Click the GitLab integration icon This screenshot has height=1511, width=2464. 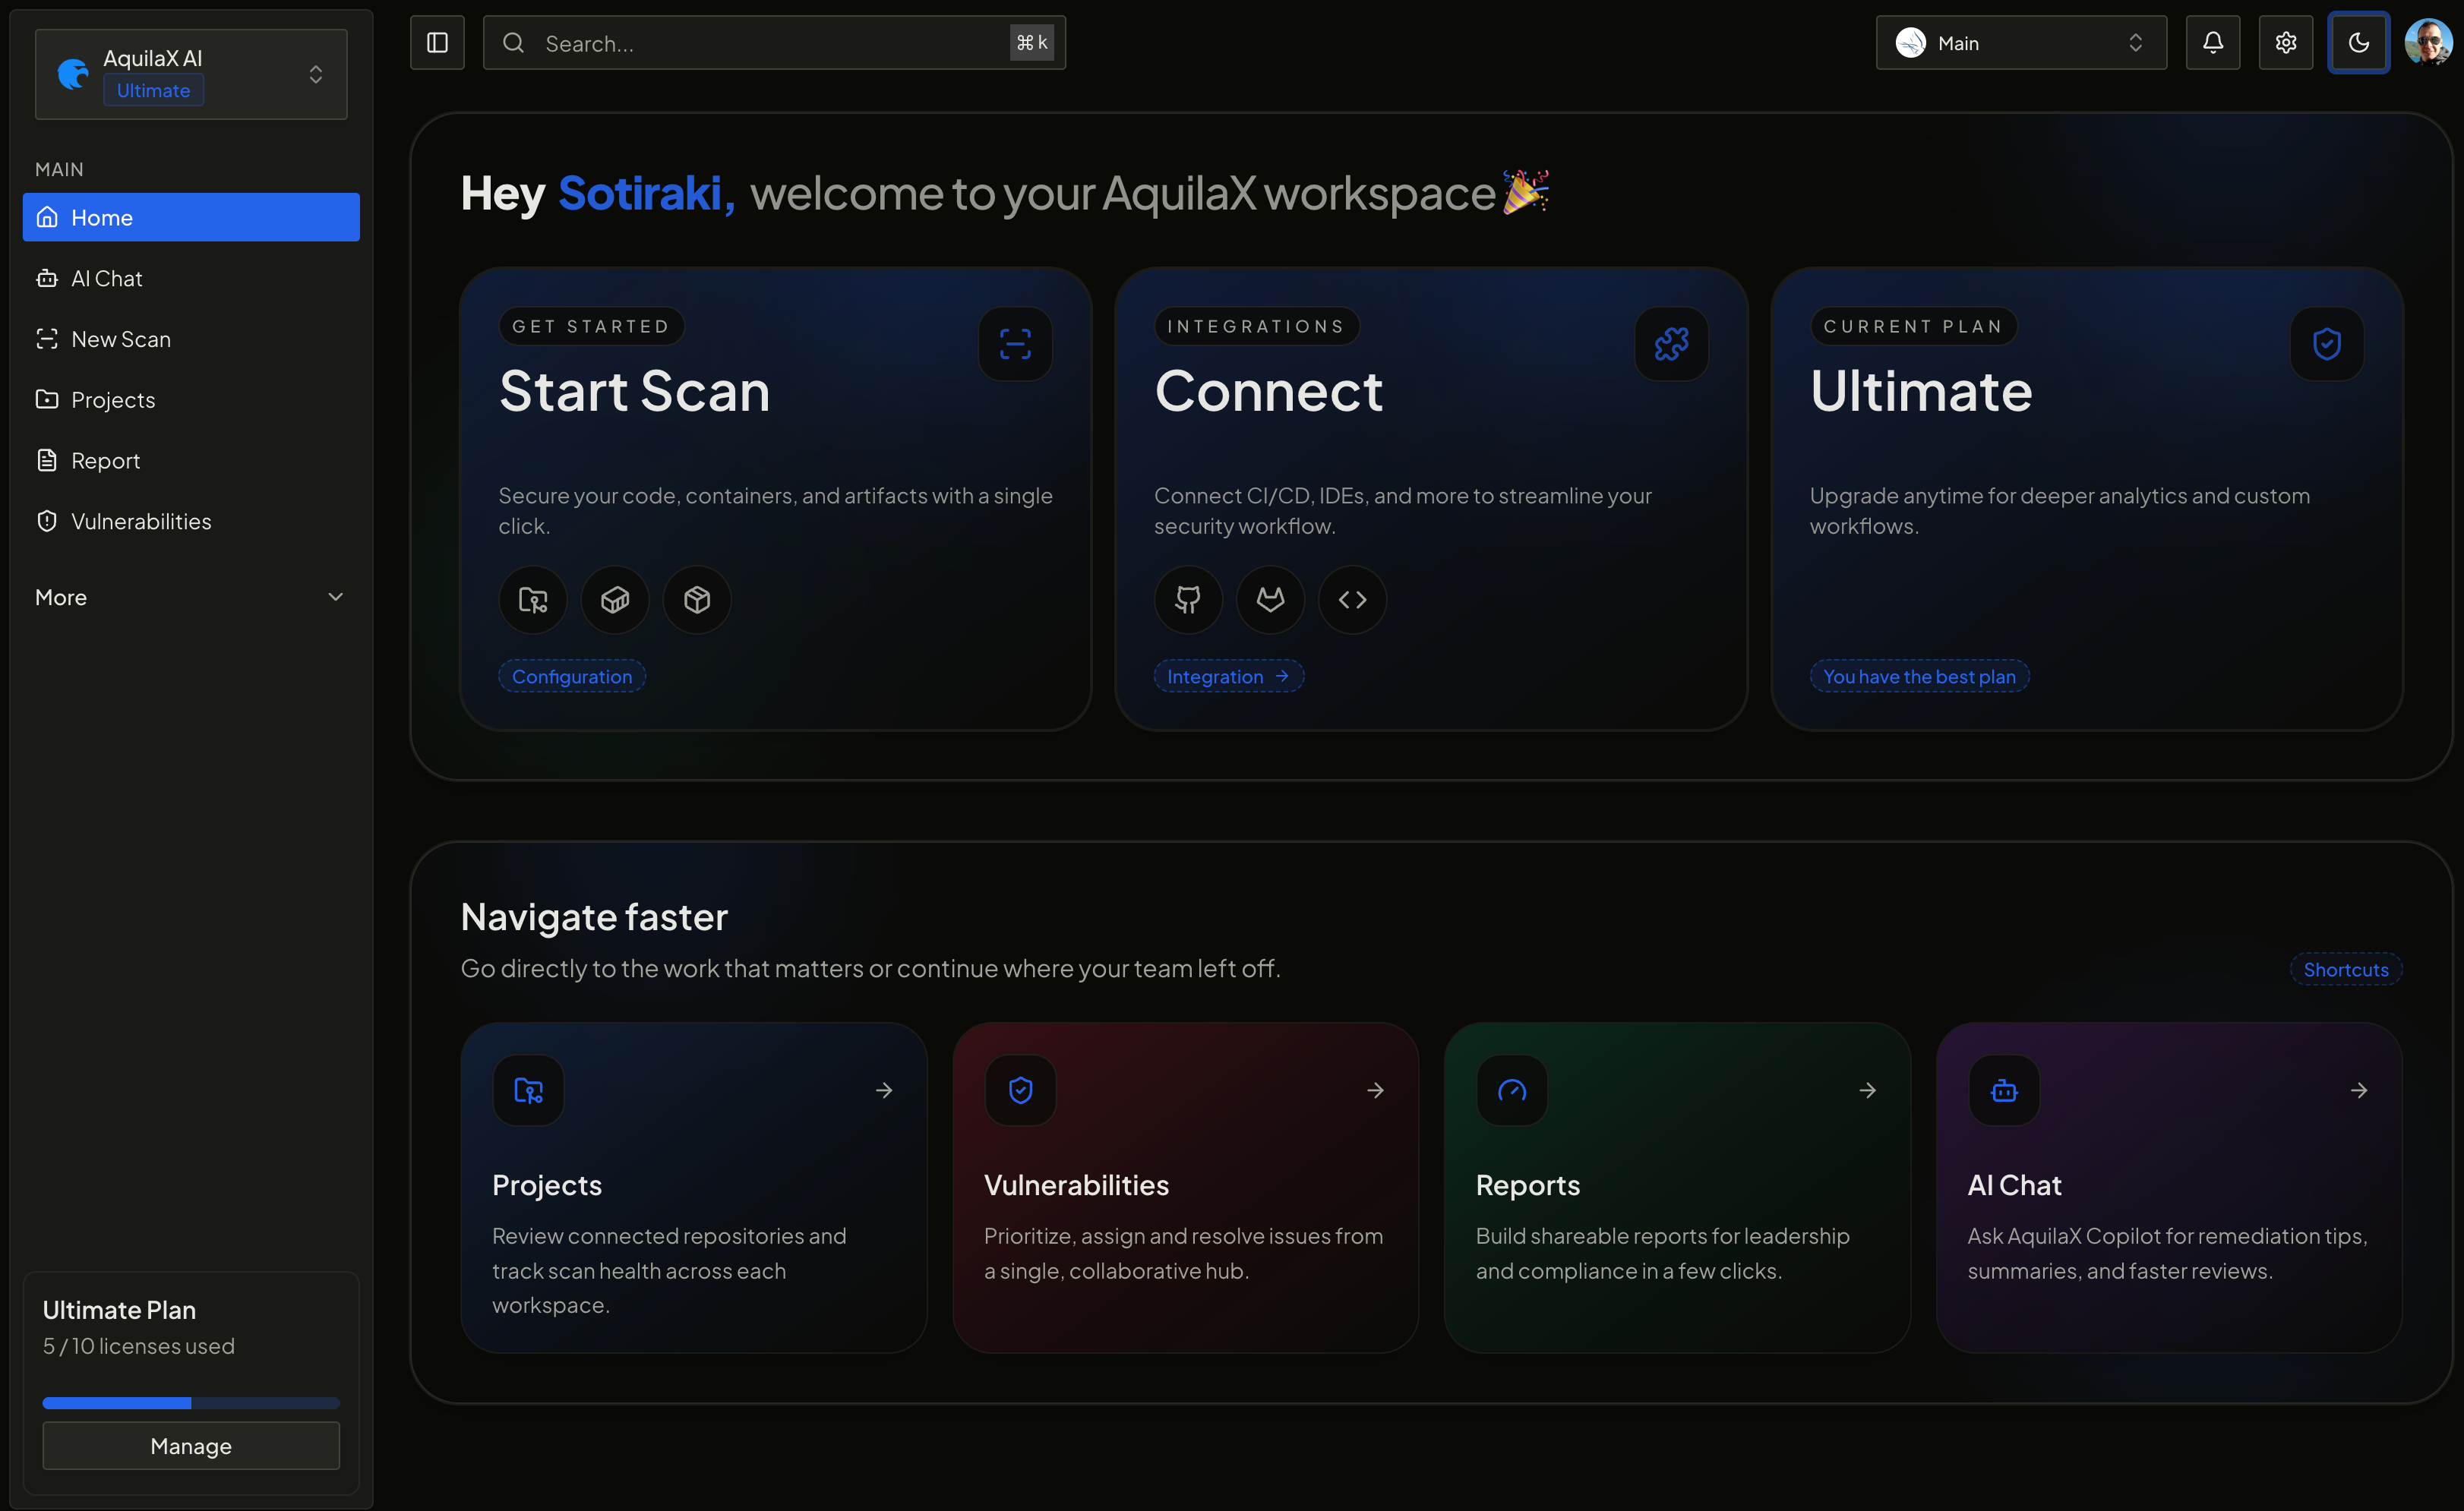click(1270, 600)
